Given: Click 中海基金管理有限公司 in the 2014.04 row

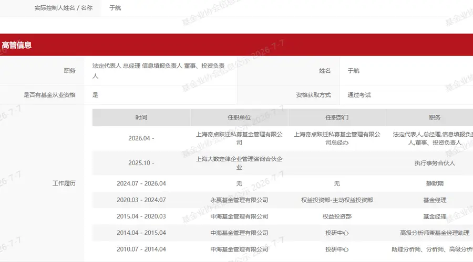Looking at the screenshot, I should 239,233.
